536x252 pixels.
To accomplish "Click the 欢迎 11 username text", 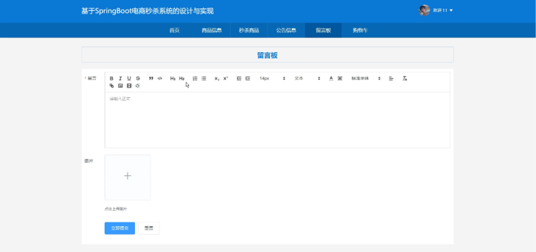I will 440,10.
